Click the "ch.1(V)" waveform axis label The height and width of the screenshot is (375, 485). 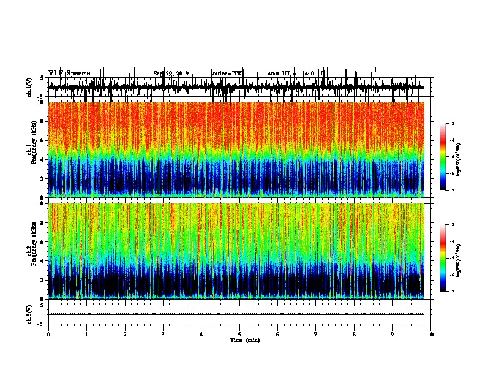[29, 87]
